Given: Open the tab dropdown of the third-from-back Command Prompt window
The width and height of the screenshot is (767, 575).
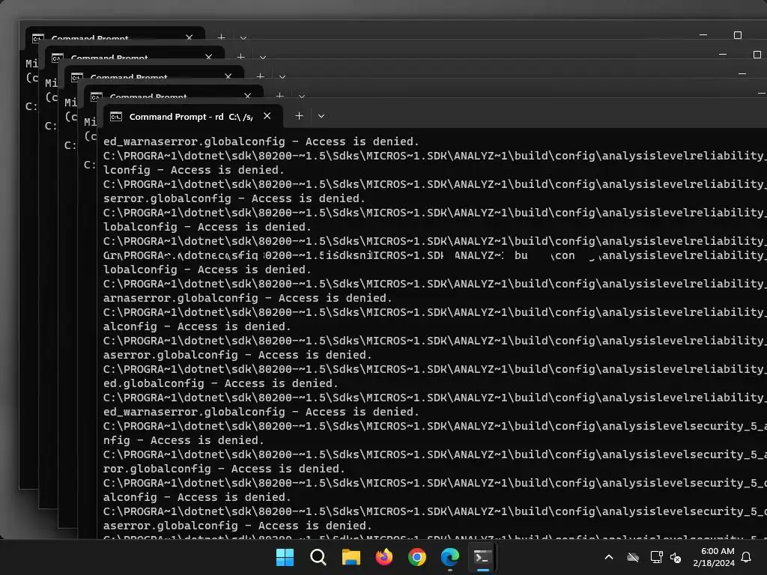Looking at the screenshot, I should [282, 77].
